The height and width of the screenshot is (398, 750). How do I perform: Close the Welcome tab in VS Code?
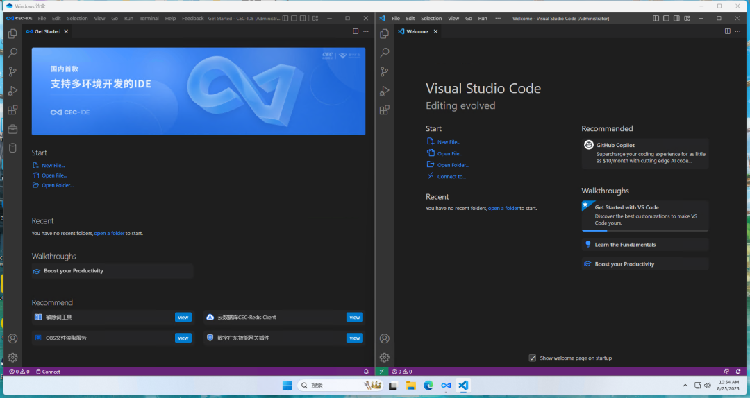(435, 31)
